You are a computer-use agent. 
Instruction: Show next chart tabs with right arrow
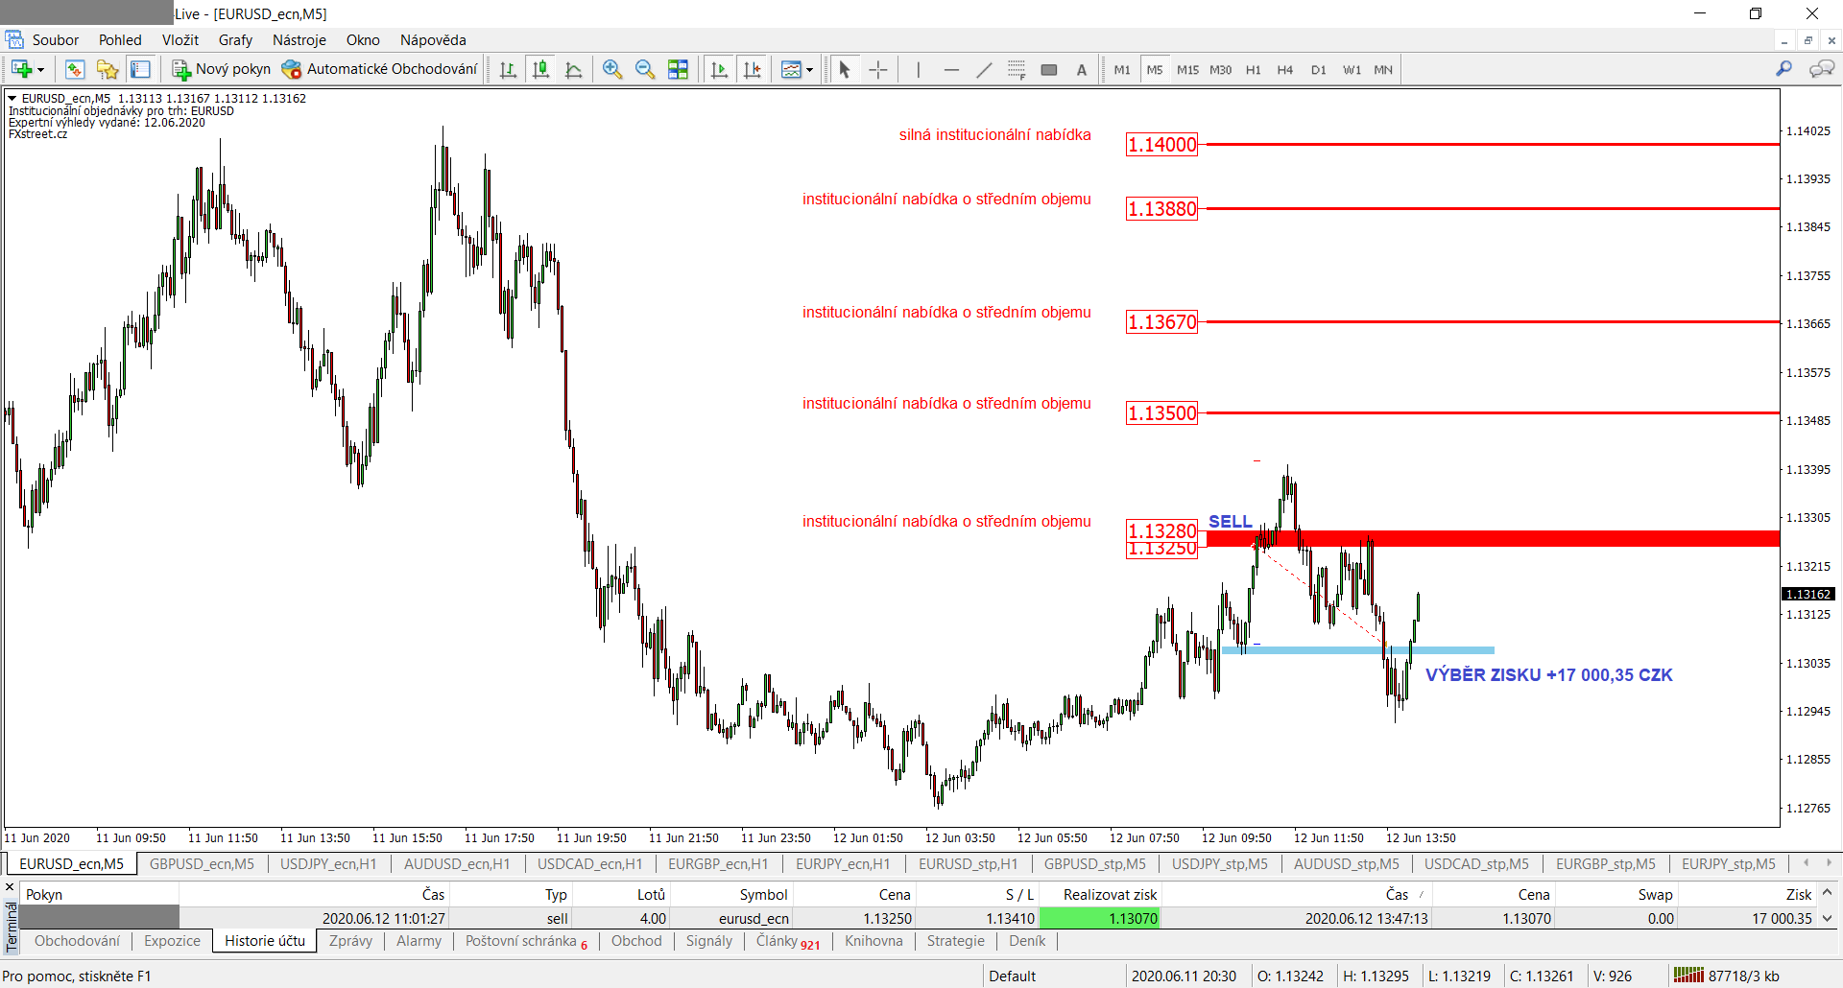click(1829, 862)
